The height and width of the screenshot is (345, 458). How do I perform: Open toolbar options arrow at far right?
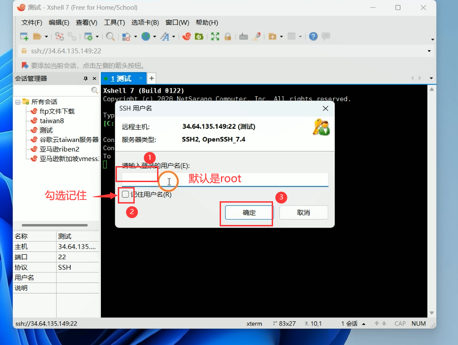(432, 39)
